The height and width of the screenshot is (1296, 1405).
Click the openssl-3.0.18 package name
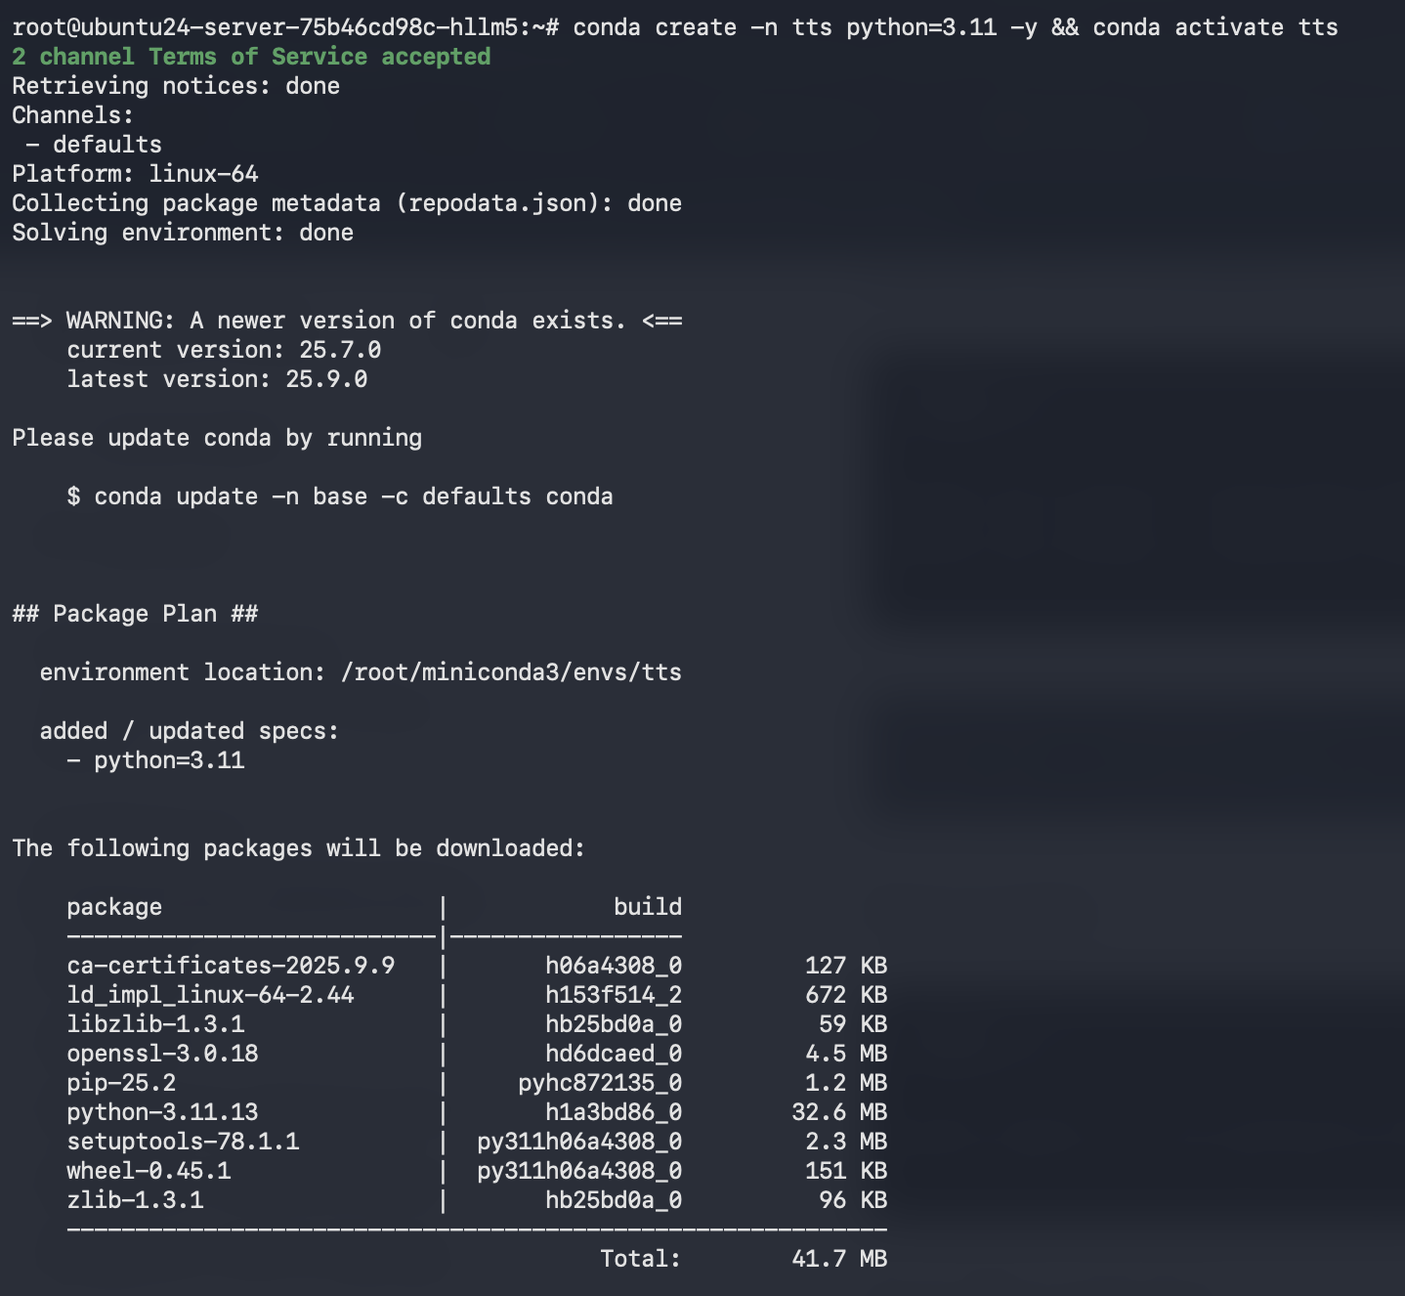point(162,1054)
